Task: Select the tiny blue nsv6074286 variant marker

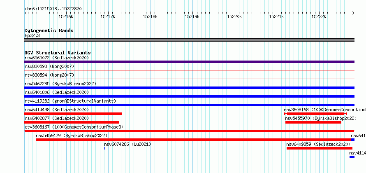Action: coord(105,148)
